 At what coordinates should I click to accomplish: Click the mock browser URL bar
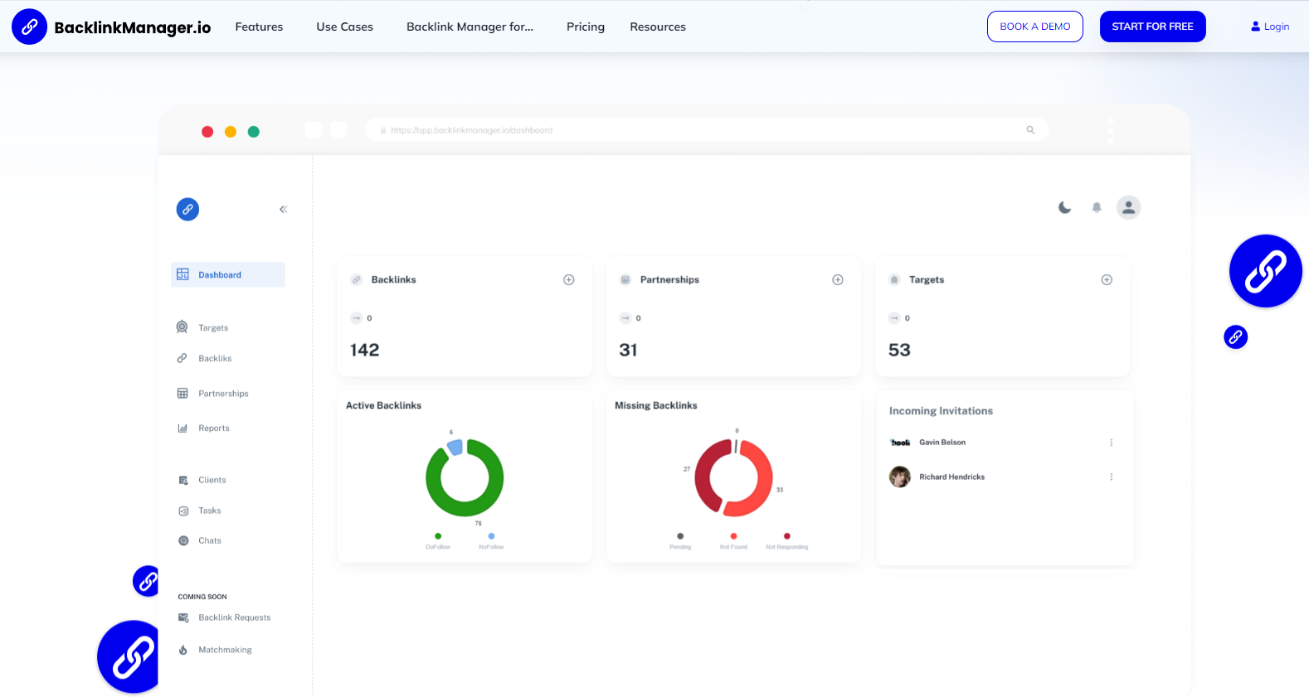tap(707, 130)
